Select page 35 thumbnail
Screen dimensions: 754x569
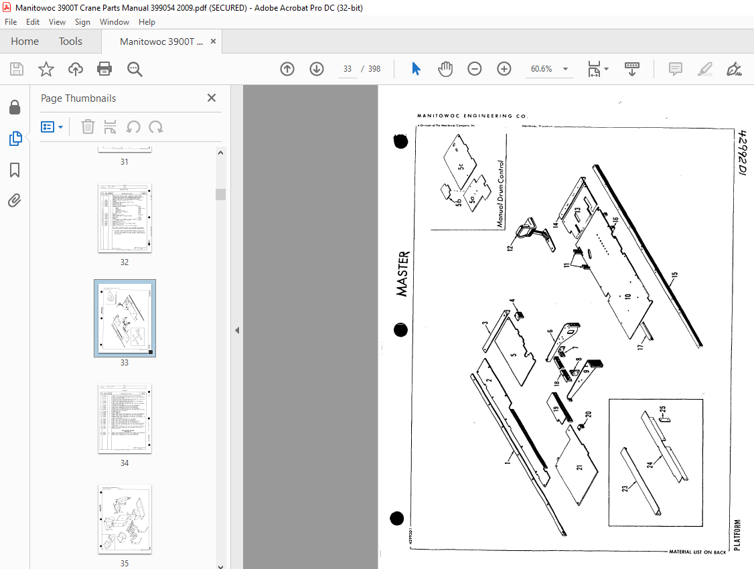click(x=125, y=519)
